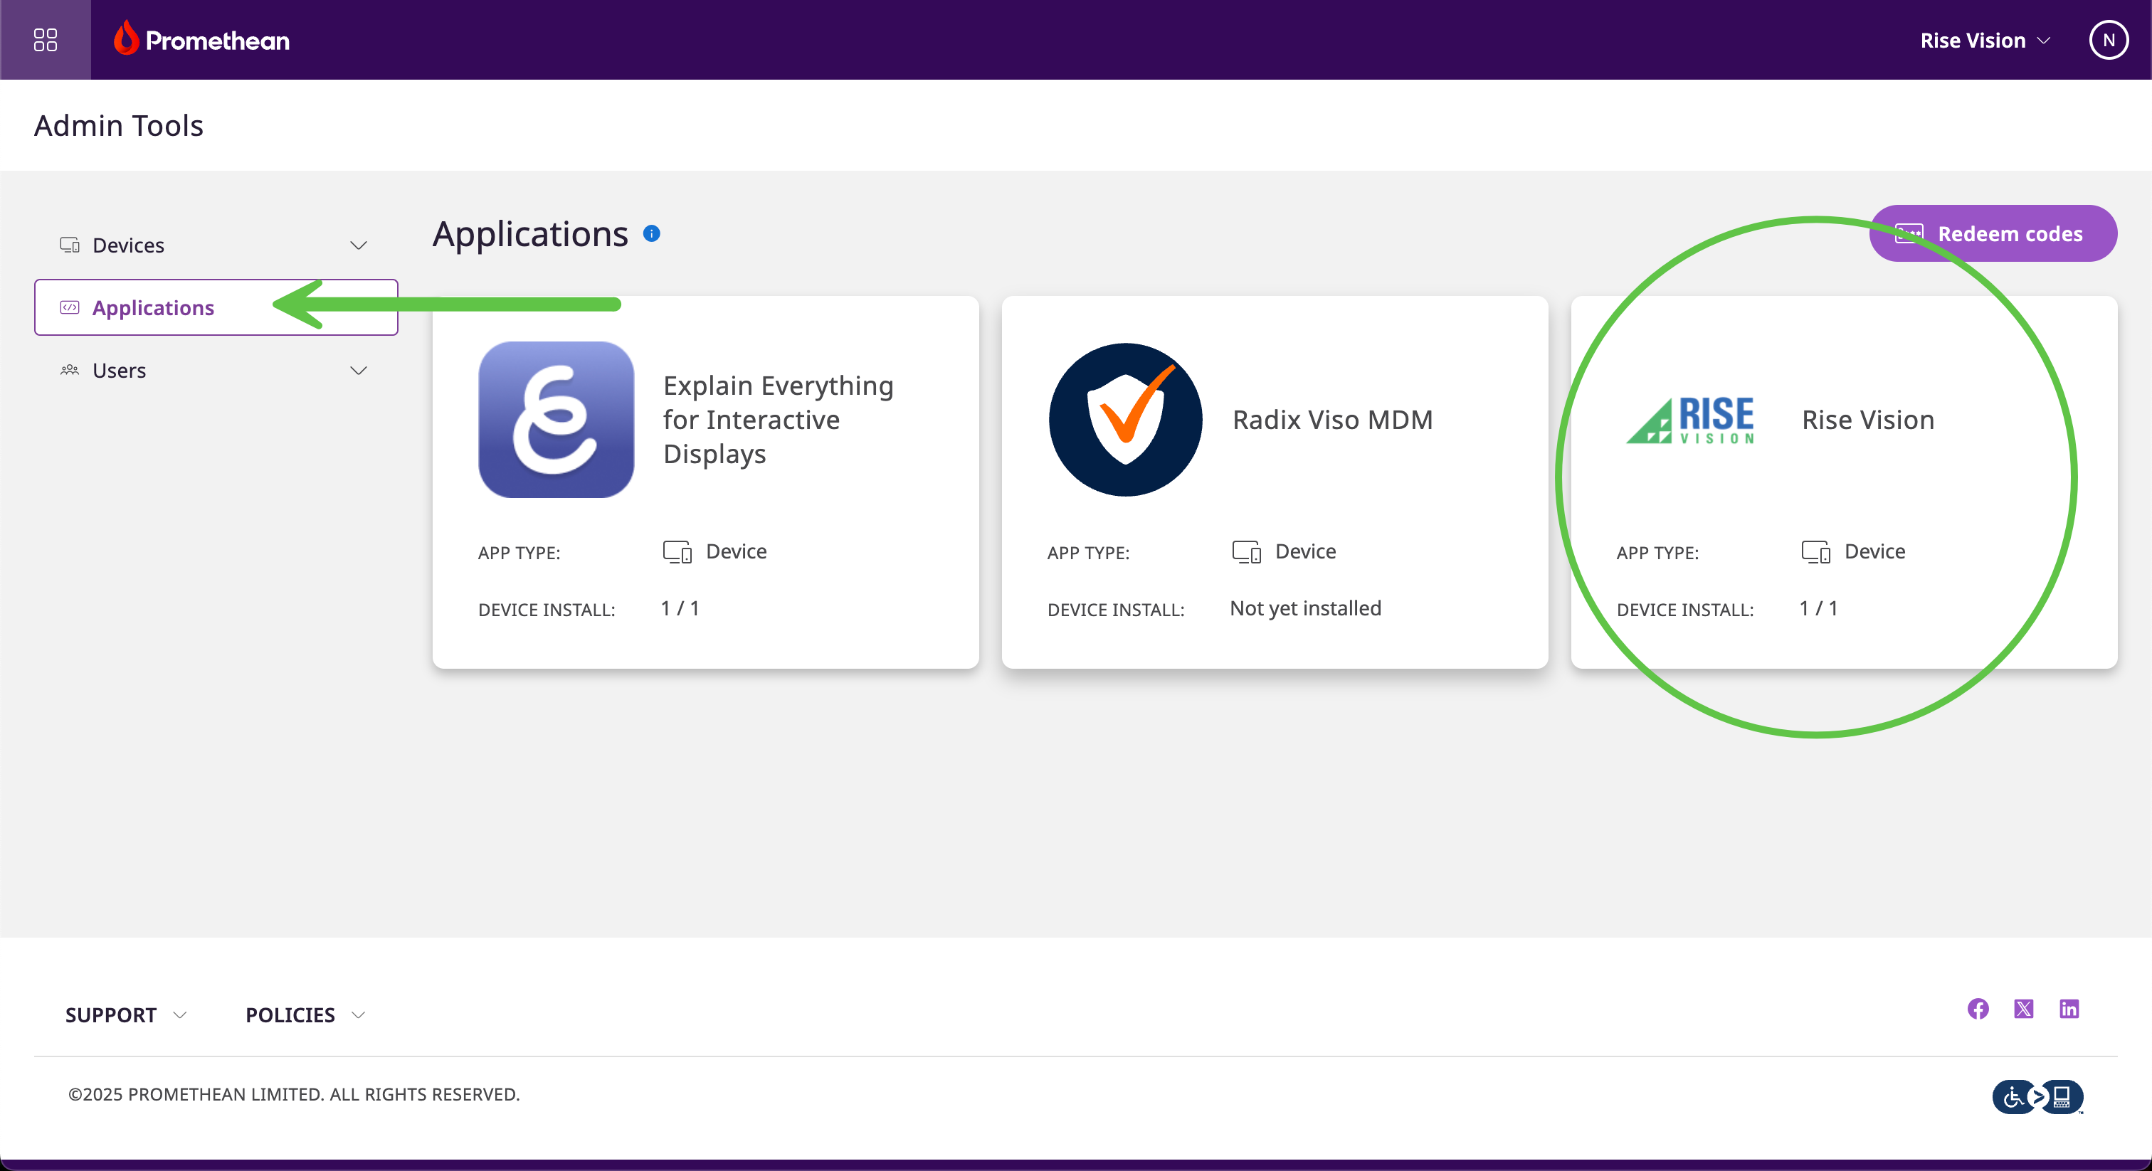The image size is (2152, 1171).
Task: Click the Explain Everything app icon
Action: [x=557, y=419]
